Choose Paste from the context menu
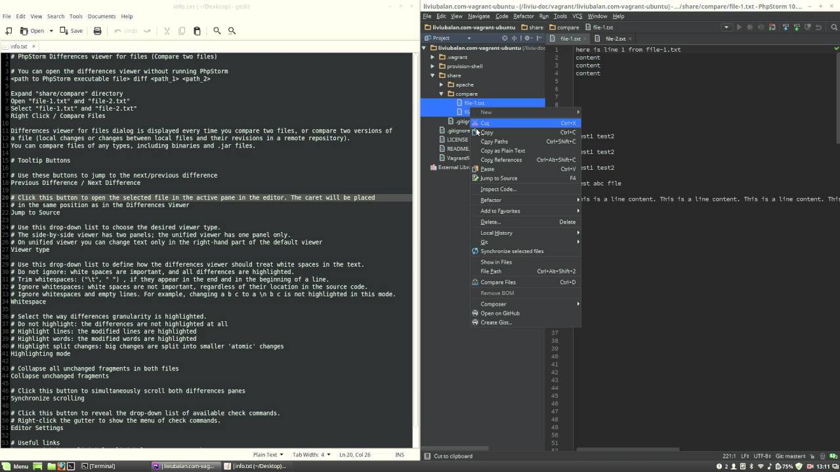Screen dimensions: 840x472 click(x=525, y=169)
